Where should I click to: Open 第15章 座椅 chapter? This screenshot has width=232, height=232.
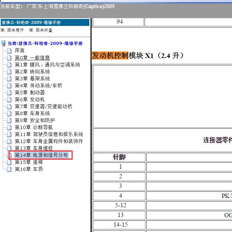(x=29, y=162)
